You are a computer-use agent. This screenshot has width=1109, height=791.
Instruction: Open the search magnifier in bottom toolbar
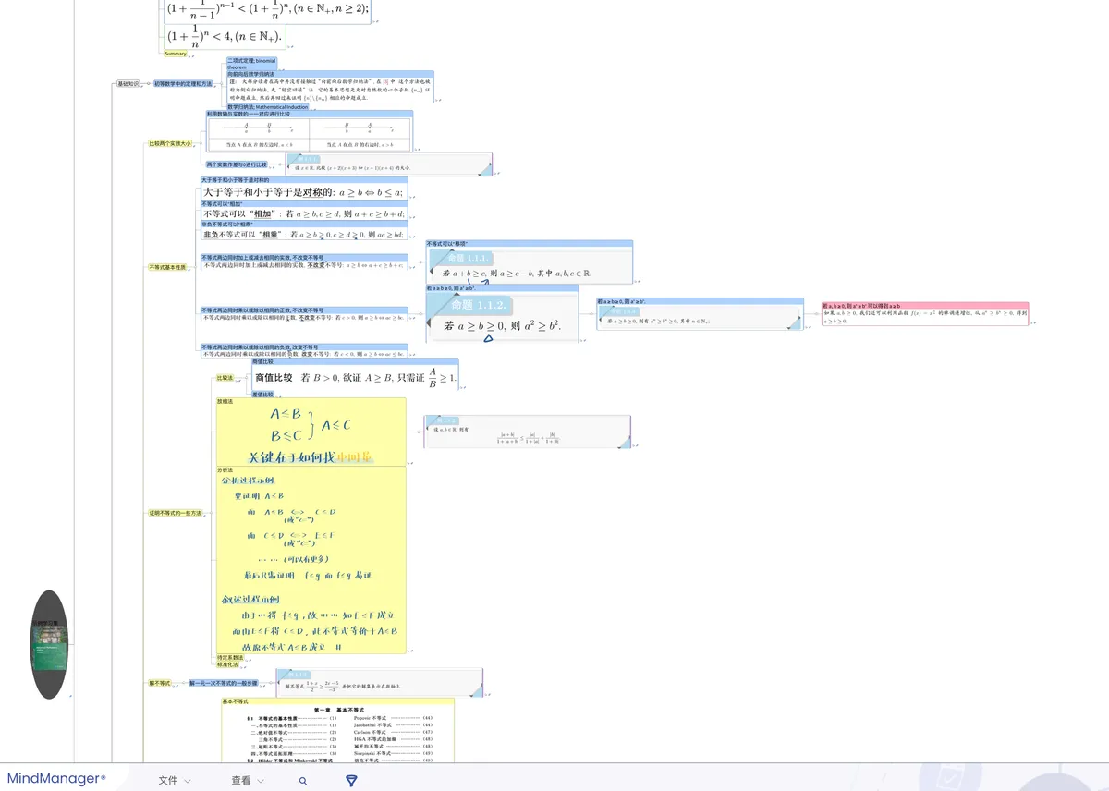tap(303, 781)
